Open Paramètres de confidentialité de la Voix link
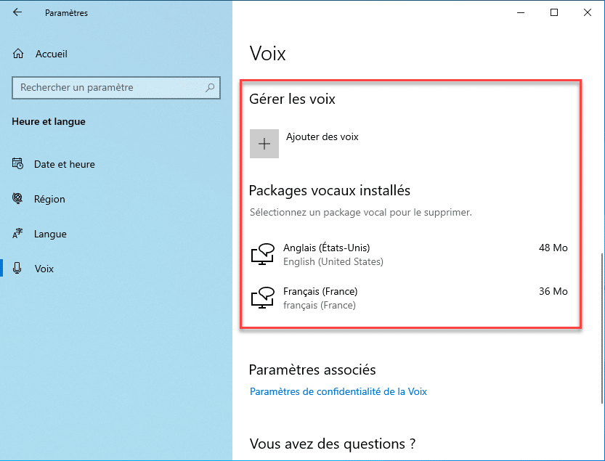Viewport: 605px width, 461px height. pyautogui.click(x=338, y=391)
